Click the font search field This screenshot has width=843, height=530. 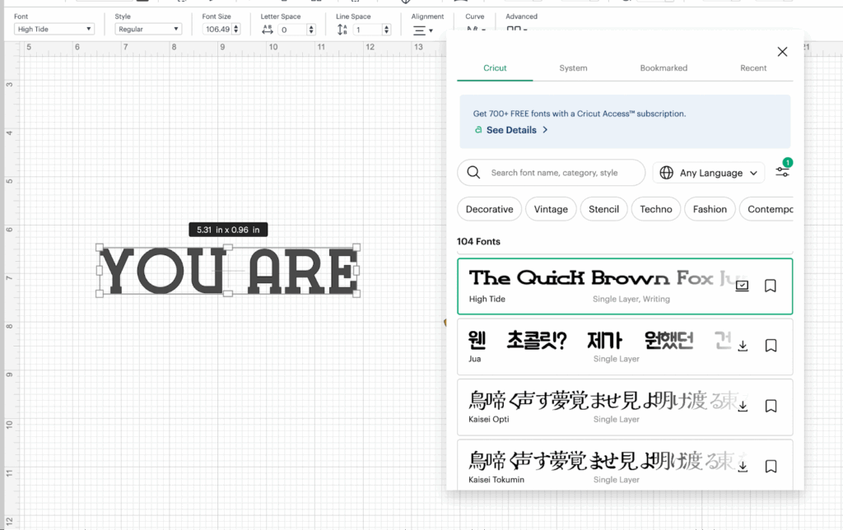[560, 173]
